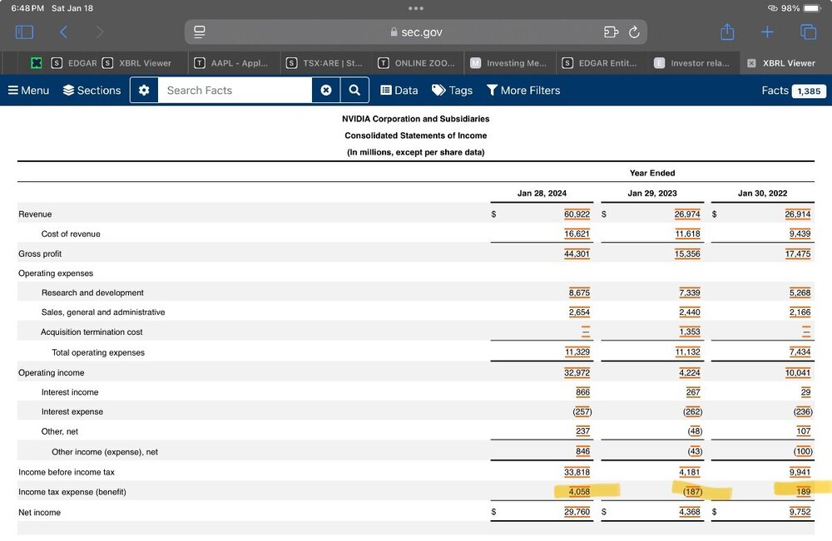Click the 2024 Revenue fact 60,922
The height and width of the screenshot is (541, 832).
click(x=577, y=214)
